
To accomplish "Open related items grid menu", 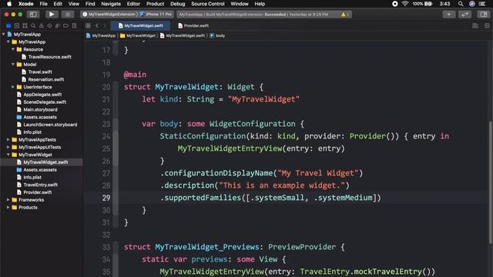I will [x=88, y=25].
